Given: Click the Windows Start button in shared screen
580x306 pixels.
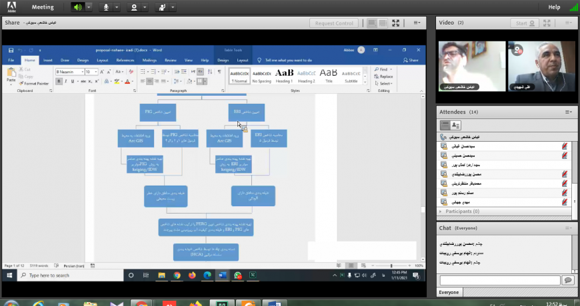Looking at the screenshot, I should [x=9, y=275].
